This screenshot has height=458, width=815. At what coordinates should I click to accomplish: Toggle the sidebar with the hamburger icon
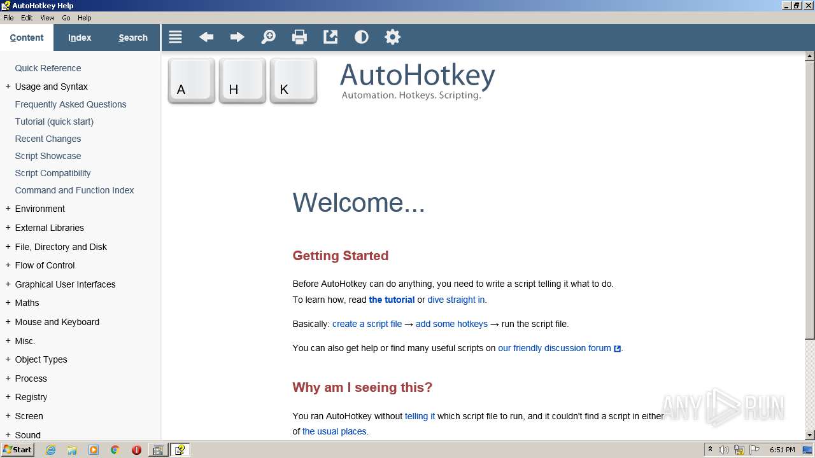pyautogui.click(x=175, y=38)
